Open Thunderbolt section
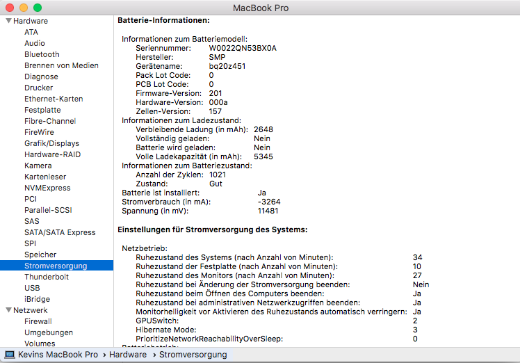Image resolution: width=520 pixels, height=363 pixels. (47, 277)
